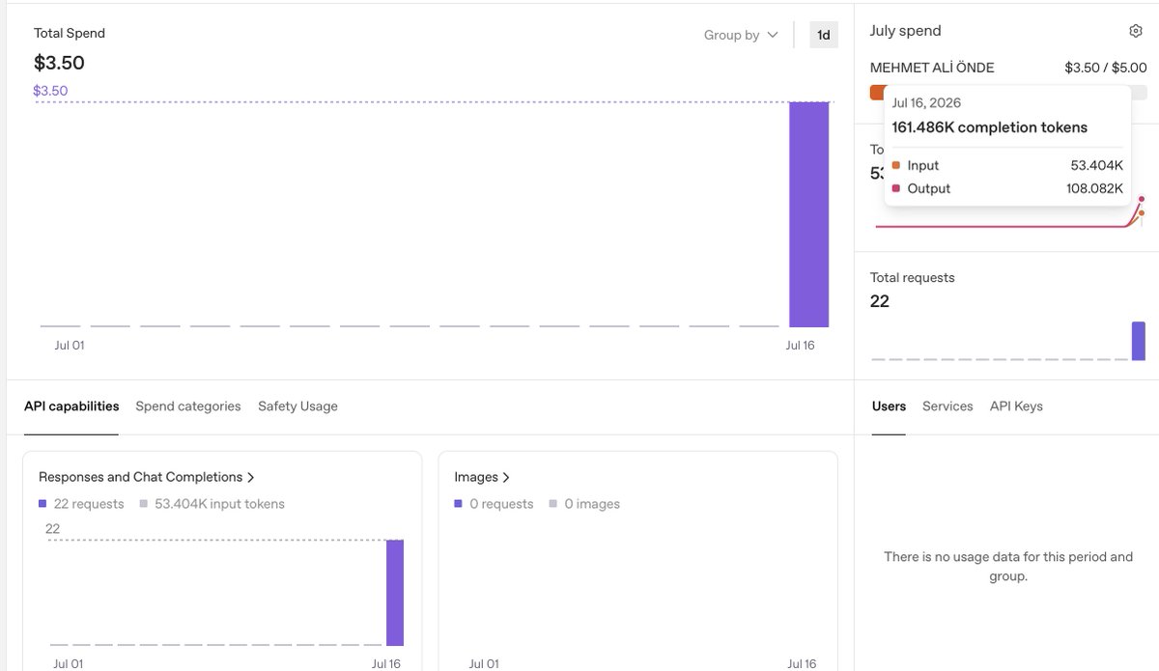Click the $3.50 Total Spend amount
Image resolution: width=1159 pixels, height=671 pixels.
pos(59,63)
